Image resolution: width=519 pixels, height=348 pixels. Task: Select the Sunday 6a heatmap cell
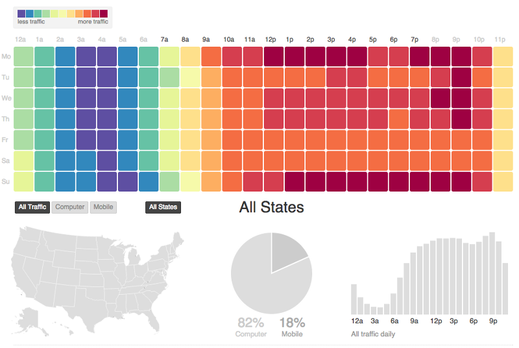coord(149,181)
